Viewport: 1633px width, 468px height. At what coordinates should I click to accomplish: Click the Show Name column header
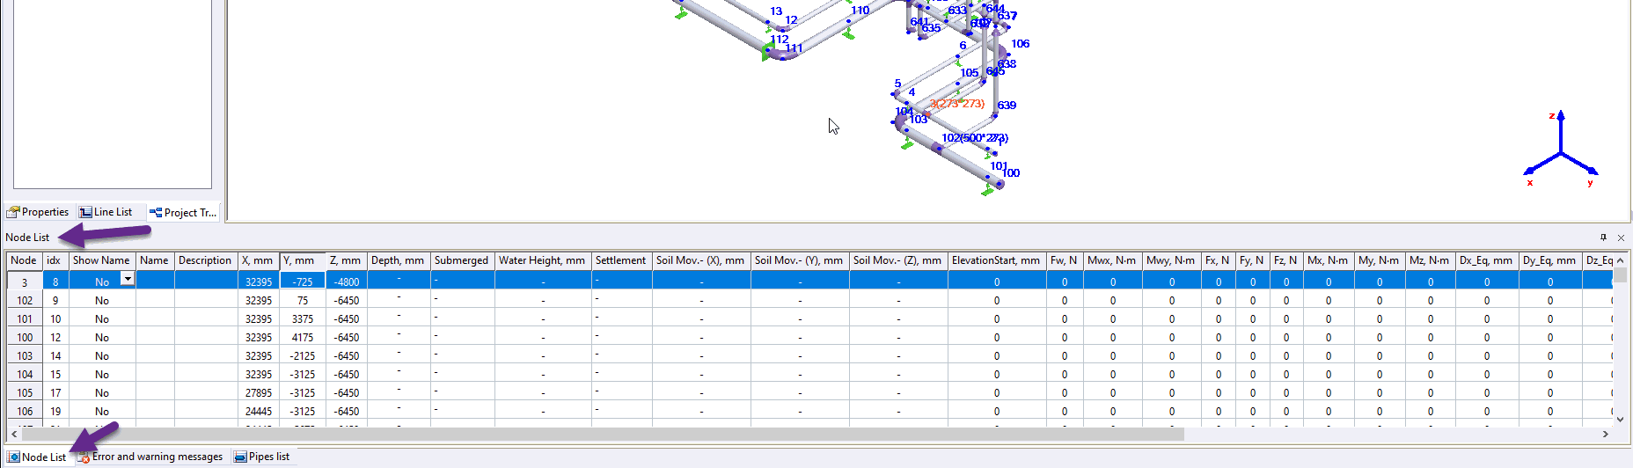101,260
